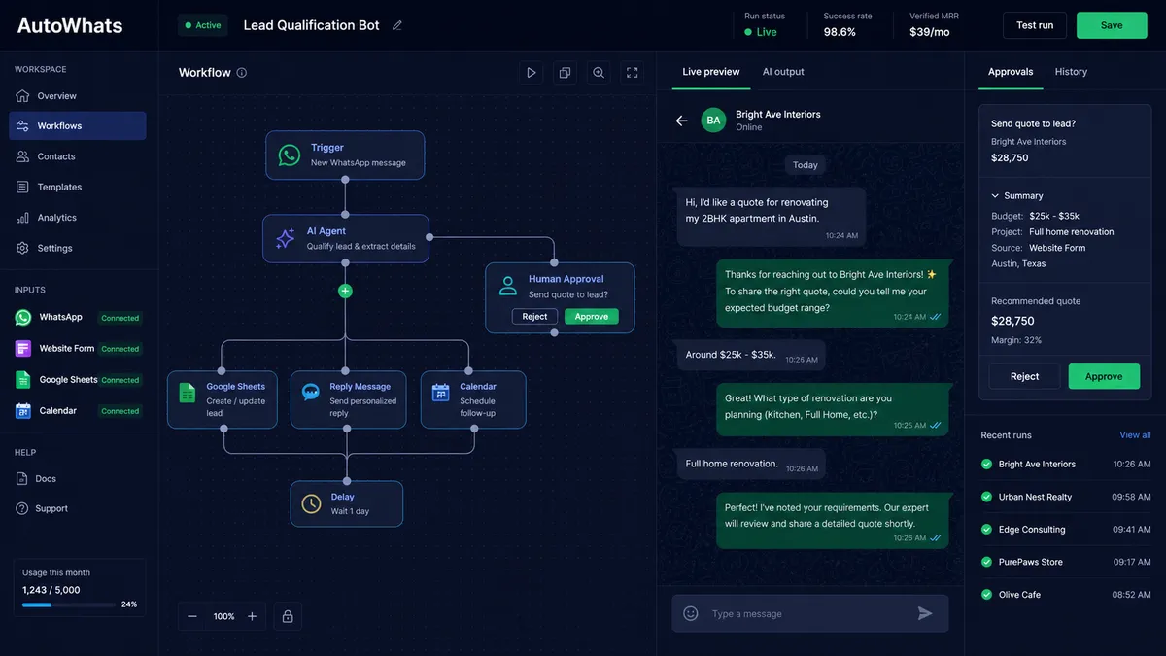This screenshot has width=1166, height=656.
Task: Click the BA contact avatar
Action: 714,121
